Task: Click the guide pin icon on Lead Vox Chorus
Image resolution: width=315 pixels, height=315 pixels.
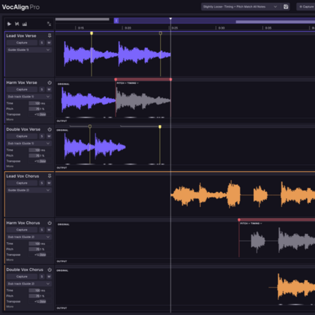Action: pyautogui.click(x=50, y=176)
